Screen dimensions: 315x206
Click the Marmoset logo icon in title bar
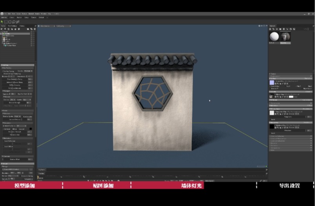coord(2,14)
